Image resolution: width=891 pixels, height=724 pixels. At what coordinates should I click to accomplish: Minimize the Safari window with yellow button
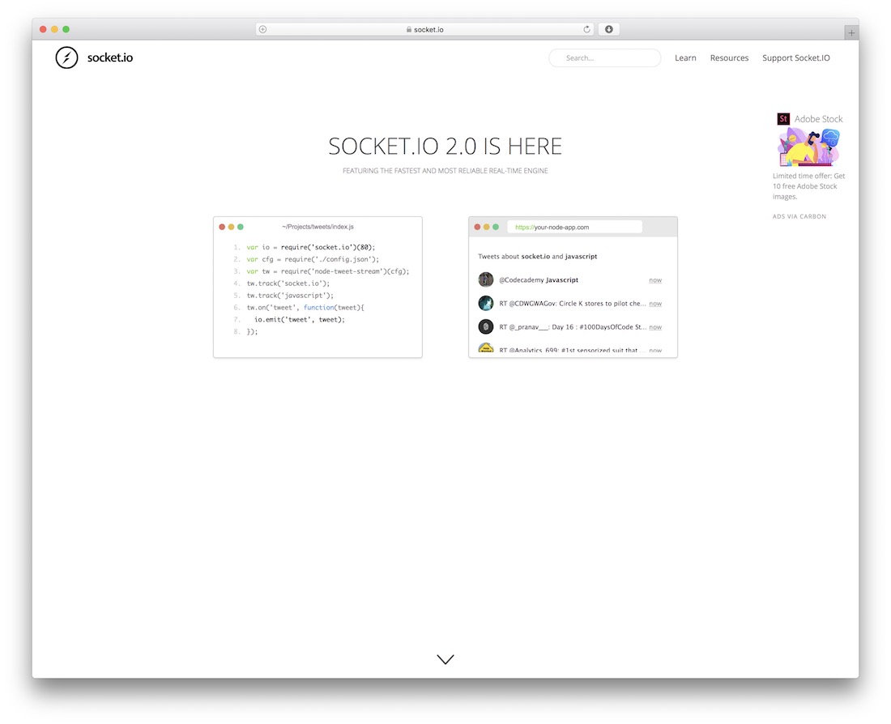[54, 29]
